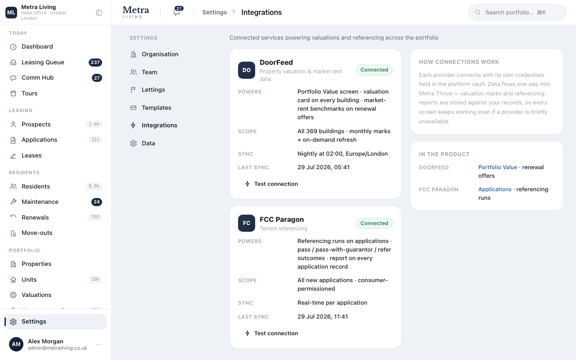Open the Applications link in In the Product
The width and height of the screenshot is (576, 360).
[495, 189]
